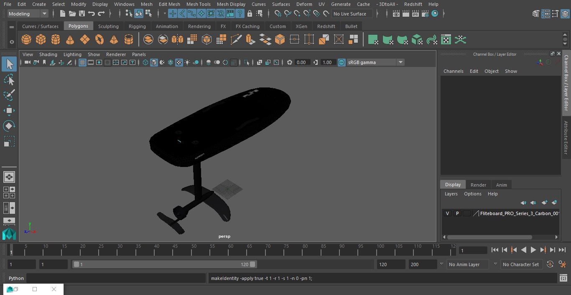Open the script editor icon

(563, 278)
